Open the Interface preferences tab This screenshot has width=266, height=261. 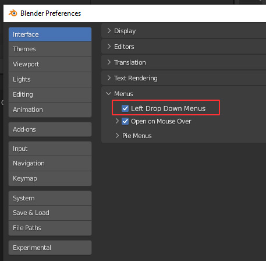coord(50,34)
